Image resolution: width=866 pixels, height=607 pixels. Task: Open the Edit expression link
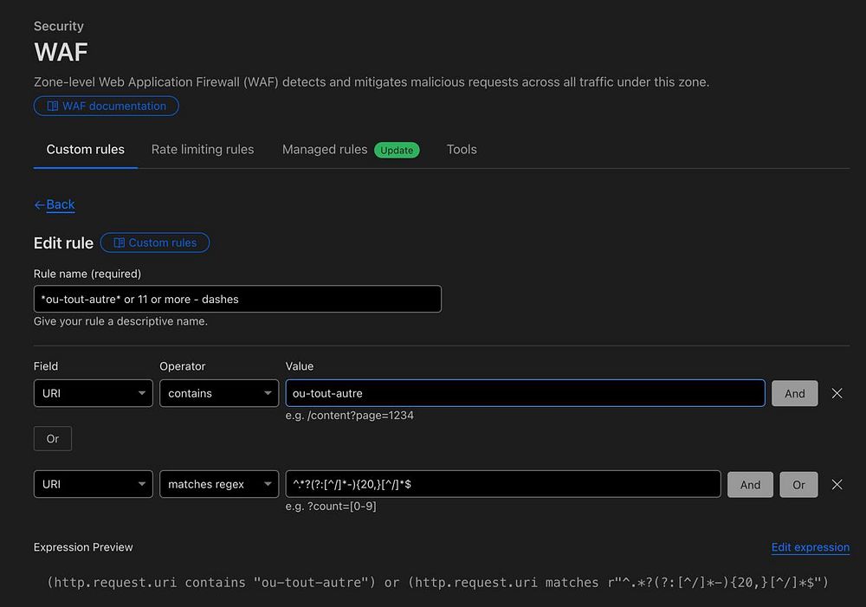tap(811, 547)
